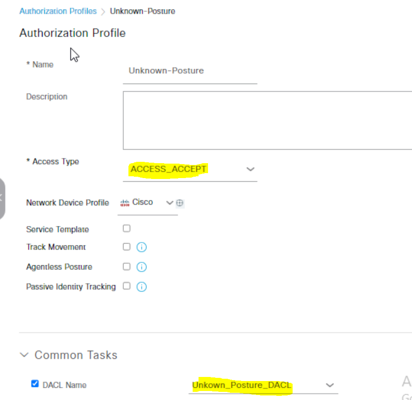Screen dimensions: 412x400
Task: Enable the Agentless Posture checkbox
Action: (x=127, y=267)
